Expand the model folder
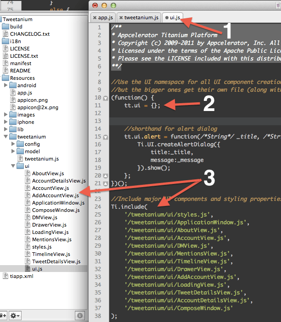This screenshot has width=281, height=322. pos(13,151)
